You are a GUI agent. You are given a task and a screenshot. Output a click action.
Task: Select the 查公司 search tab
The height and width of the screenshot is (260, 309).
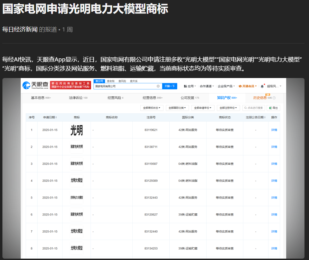click(99, 81)
